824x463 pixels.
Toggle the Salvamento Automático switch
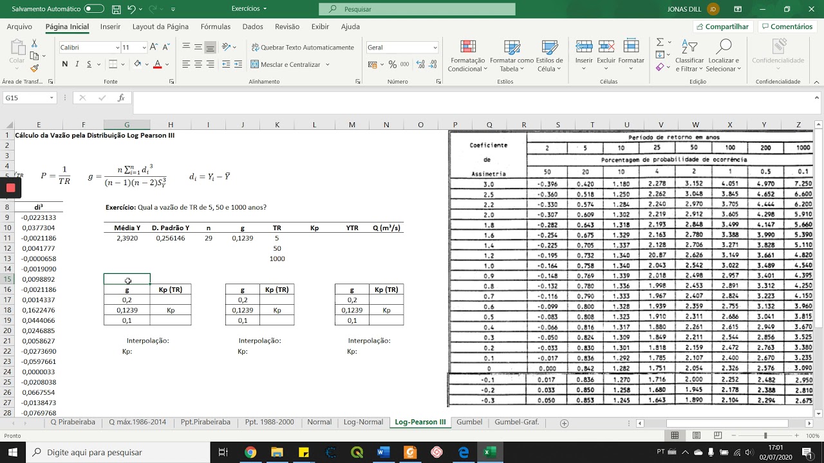tap(94, 9)
